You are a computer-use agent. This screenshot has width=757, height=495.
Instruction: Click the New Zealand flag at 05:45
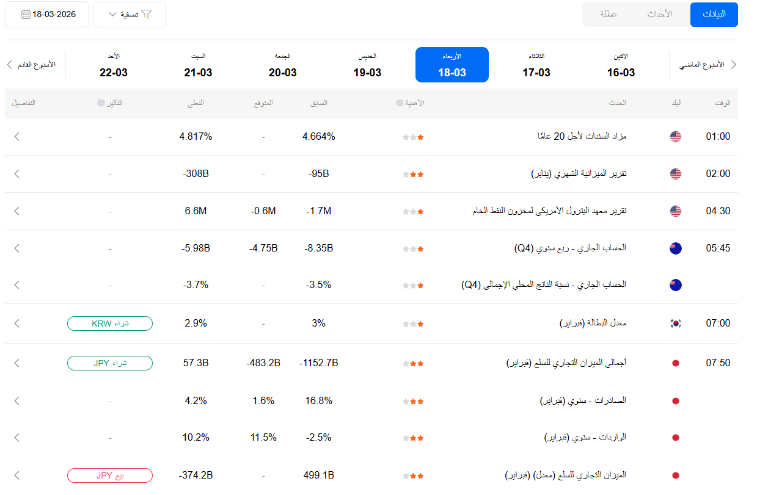(x=675, y=248)
